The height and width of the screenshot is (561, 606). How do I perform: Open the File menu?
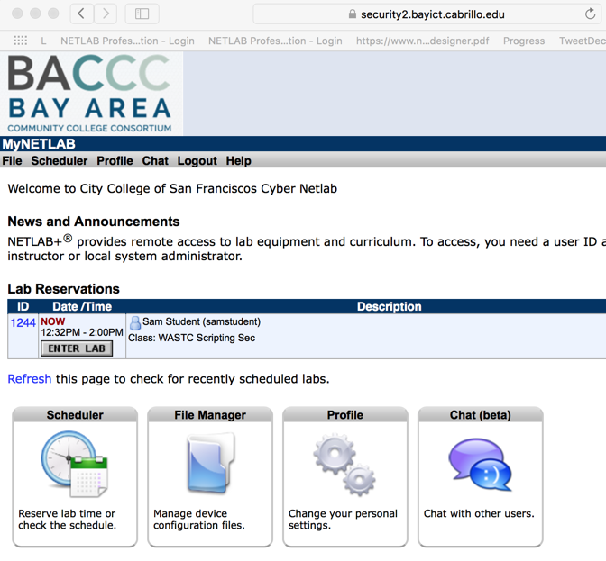(12, 160)
